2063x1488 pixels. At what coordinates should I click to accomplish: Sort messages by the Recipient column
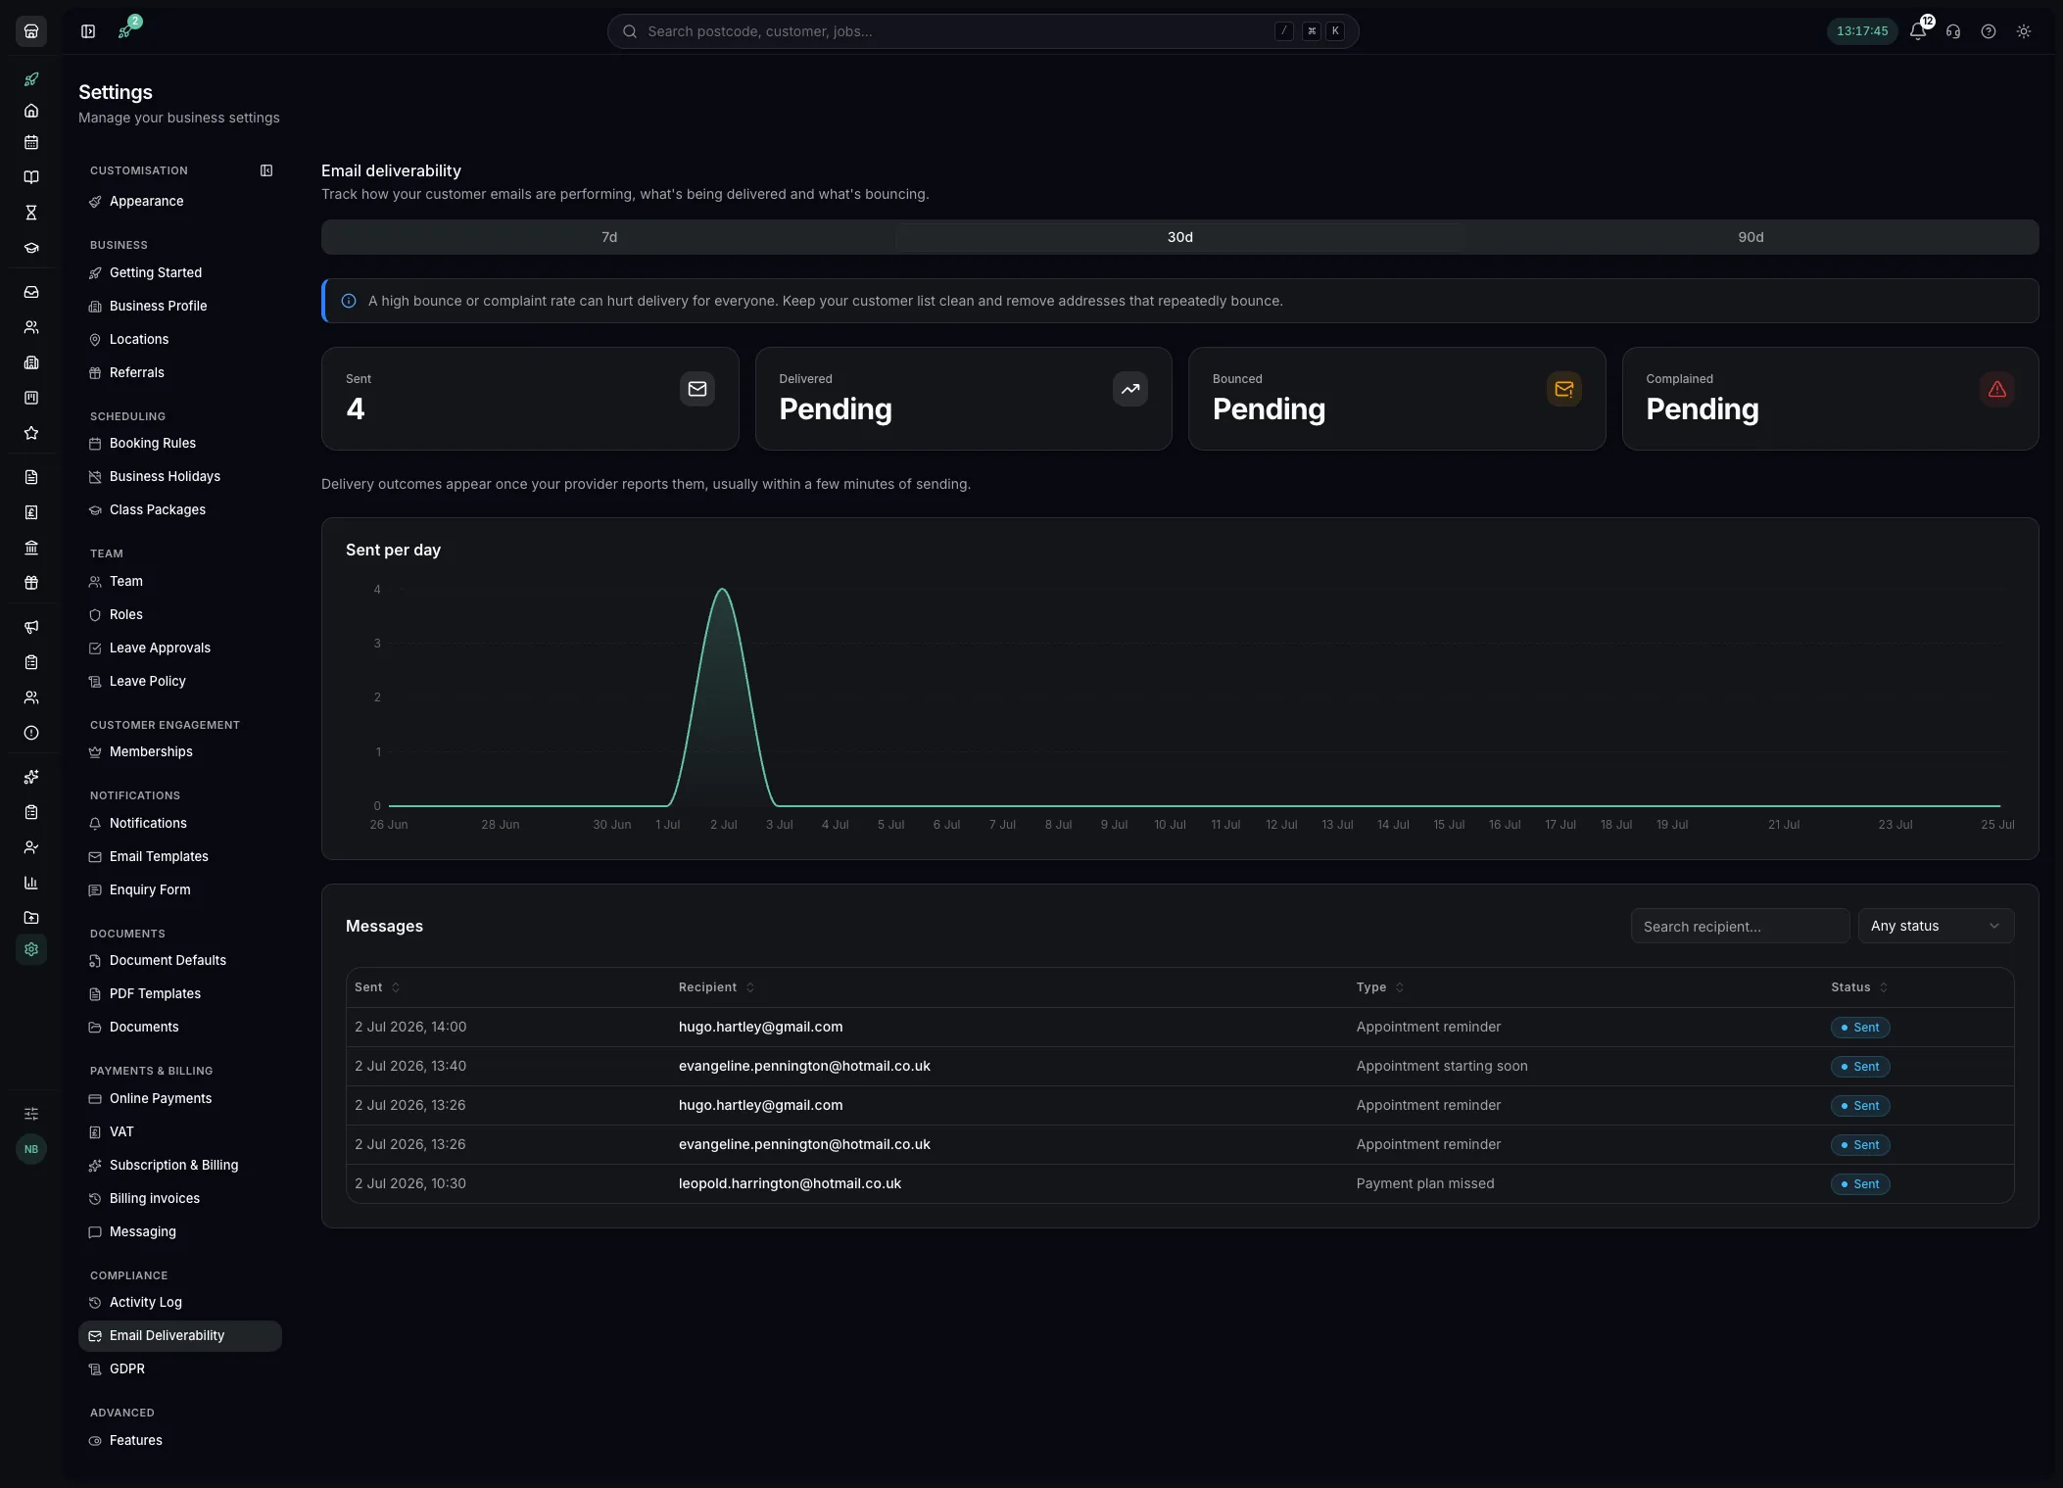point(716,987)
